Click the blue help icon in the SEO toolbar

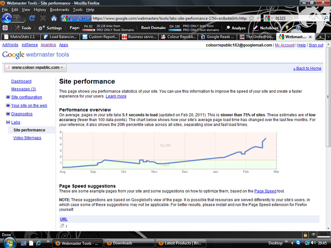click(298, 28)
